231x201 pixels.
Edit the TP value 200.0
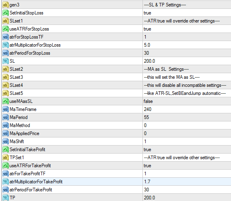coord(149,198)
